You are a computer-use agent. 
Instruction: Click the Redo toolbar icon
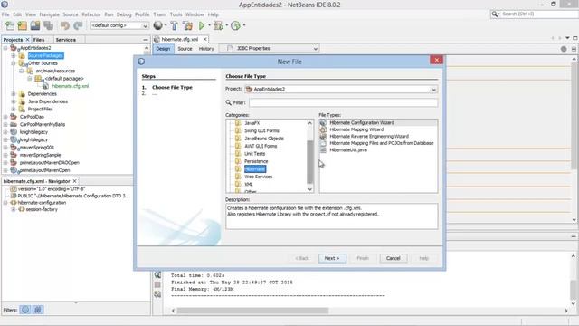(78, 25)
